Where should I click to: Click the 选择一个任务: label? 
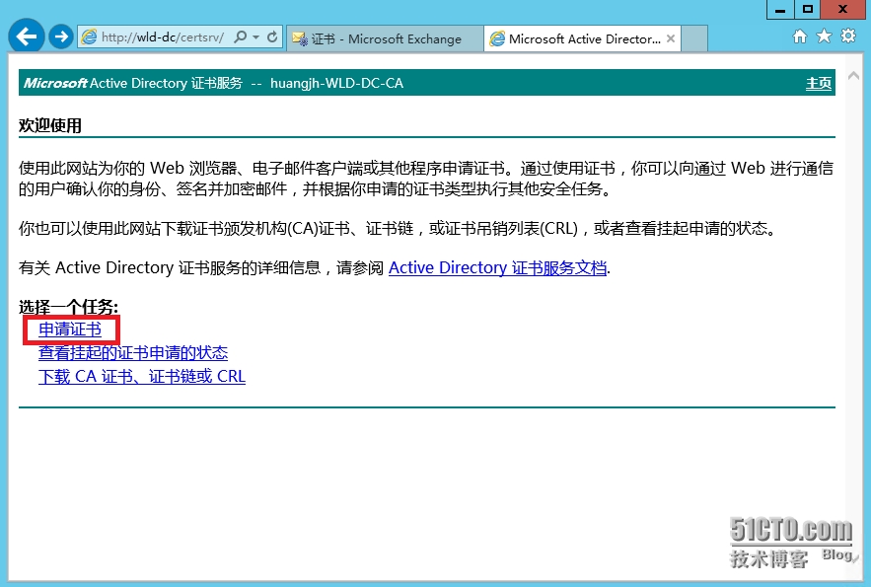pyautogui.click(x=68, y=307)
